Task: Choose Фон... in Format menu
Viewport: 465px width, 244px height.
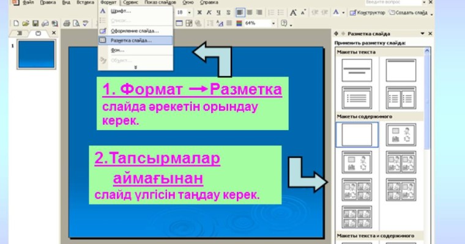Action: [136, 50]
